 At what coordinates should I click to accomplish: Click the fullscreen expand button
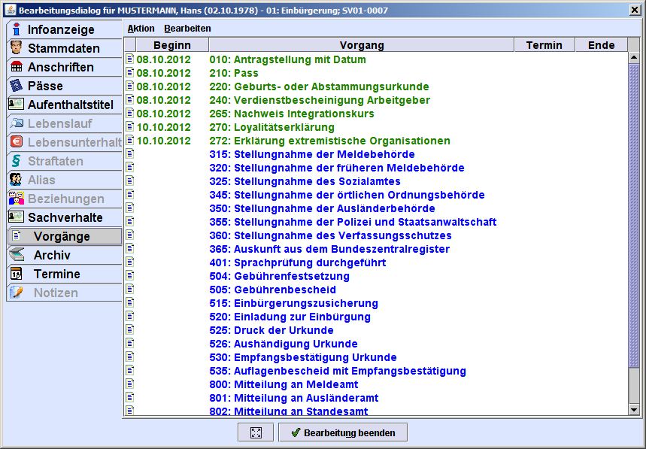[x=256, y=432]
